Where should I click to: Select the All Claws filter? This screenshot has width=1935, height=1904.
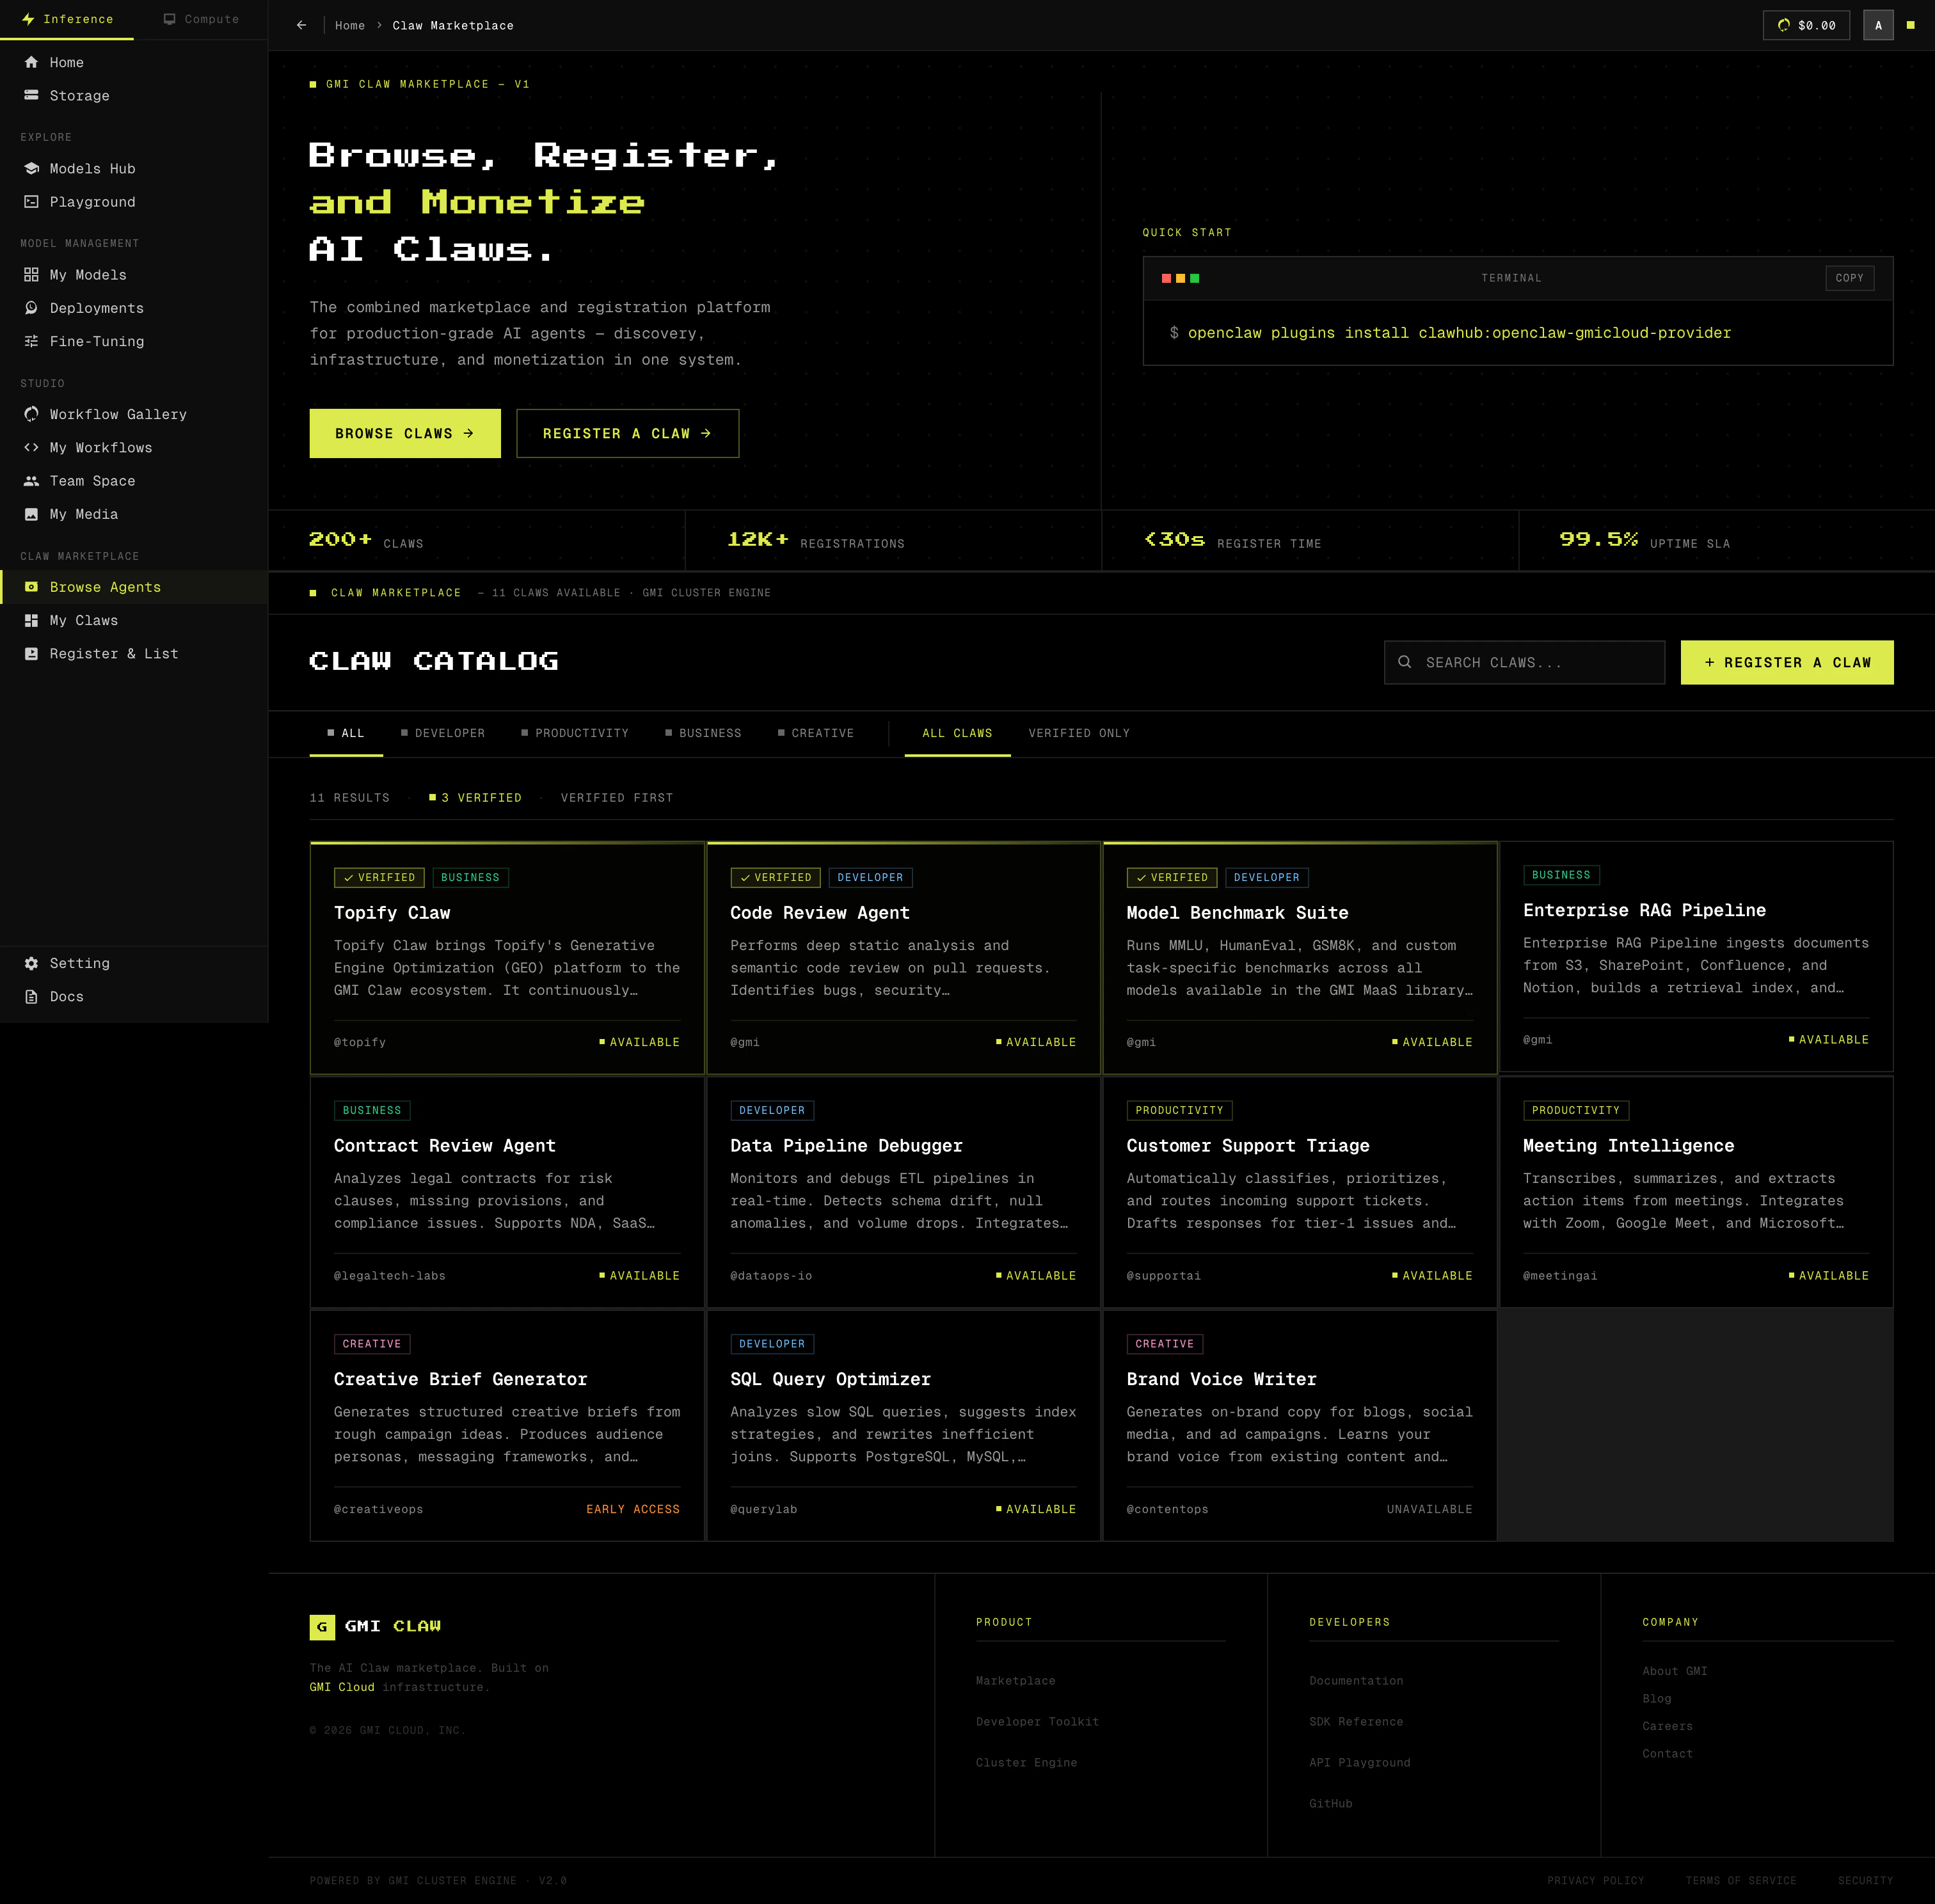[x=956, y=733]
